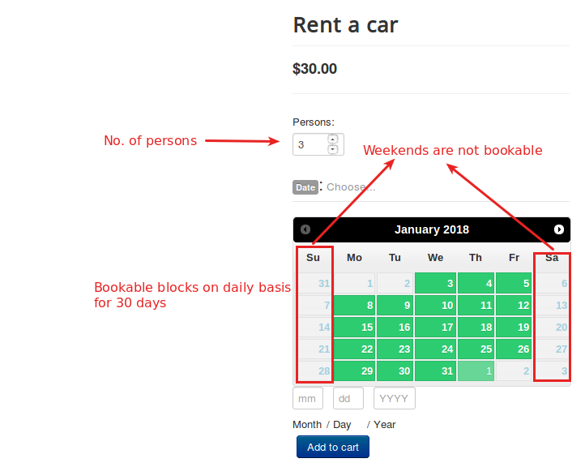The width and height of the screenshot is (585, 467).
Task: Click the Date label badge
Action: pyautogui.click(x=305, y=187)
